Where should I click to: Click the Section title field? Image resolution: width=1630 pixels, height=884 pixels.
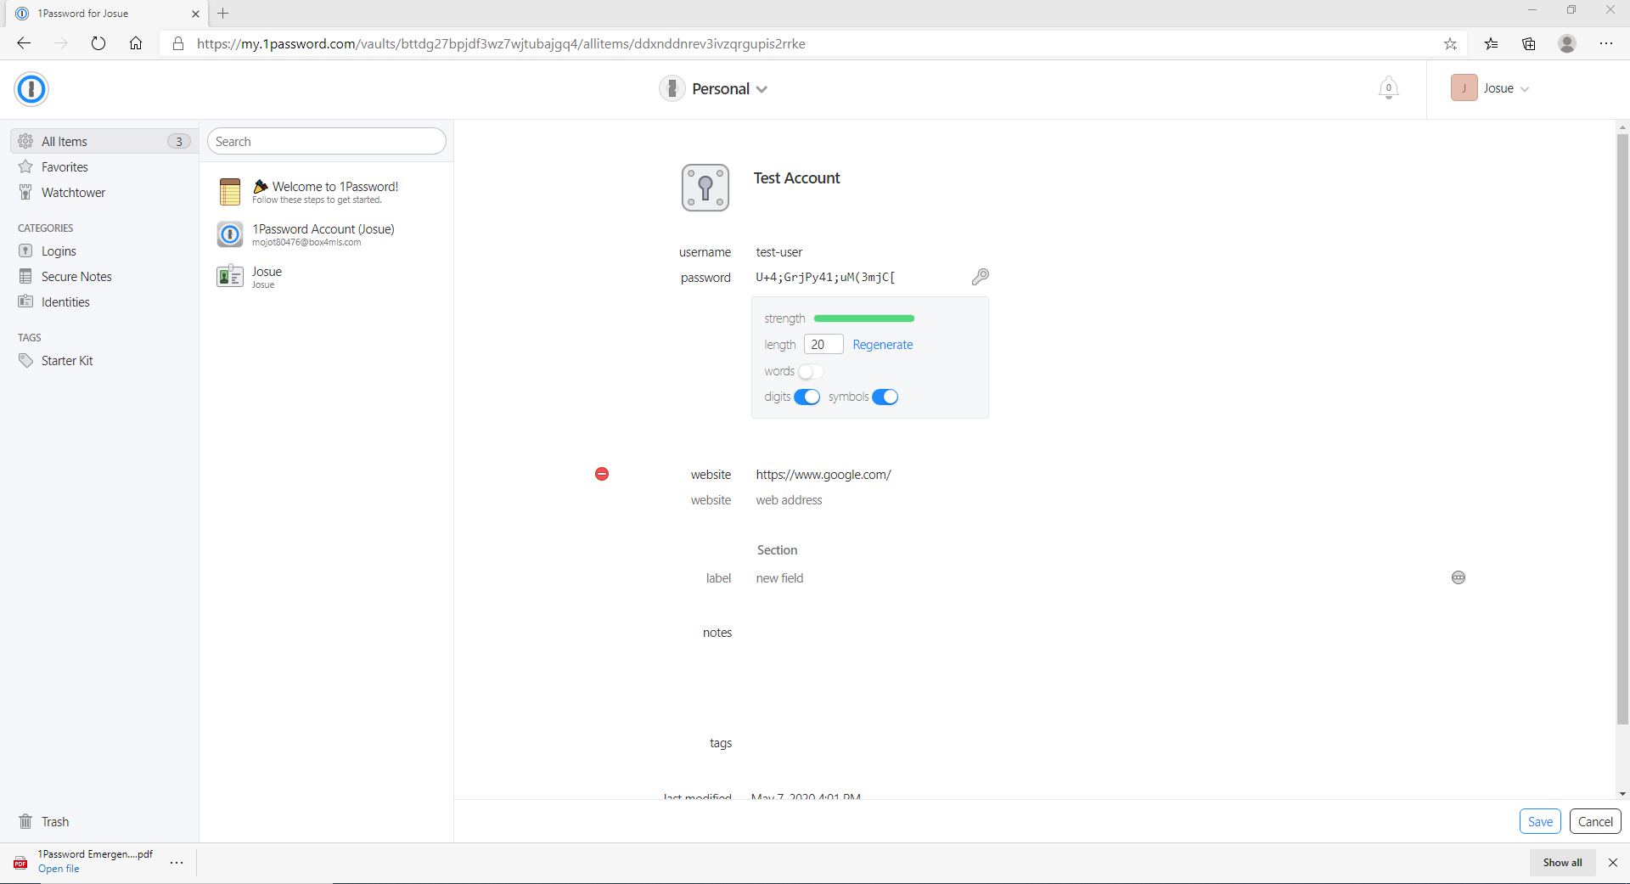[777, 550]
